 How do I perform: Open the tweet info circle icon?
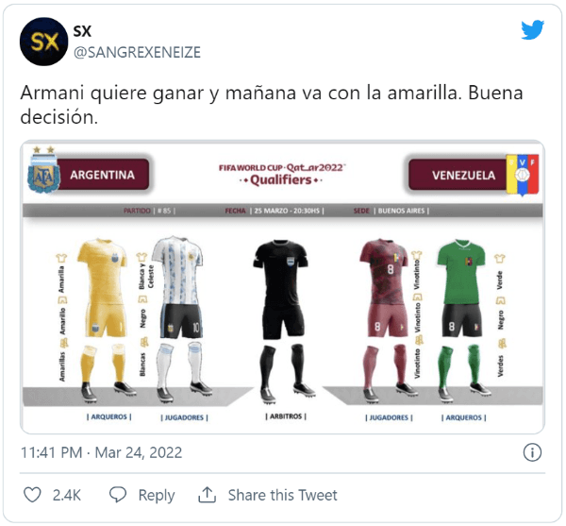point(532,452)
